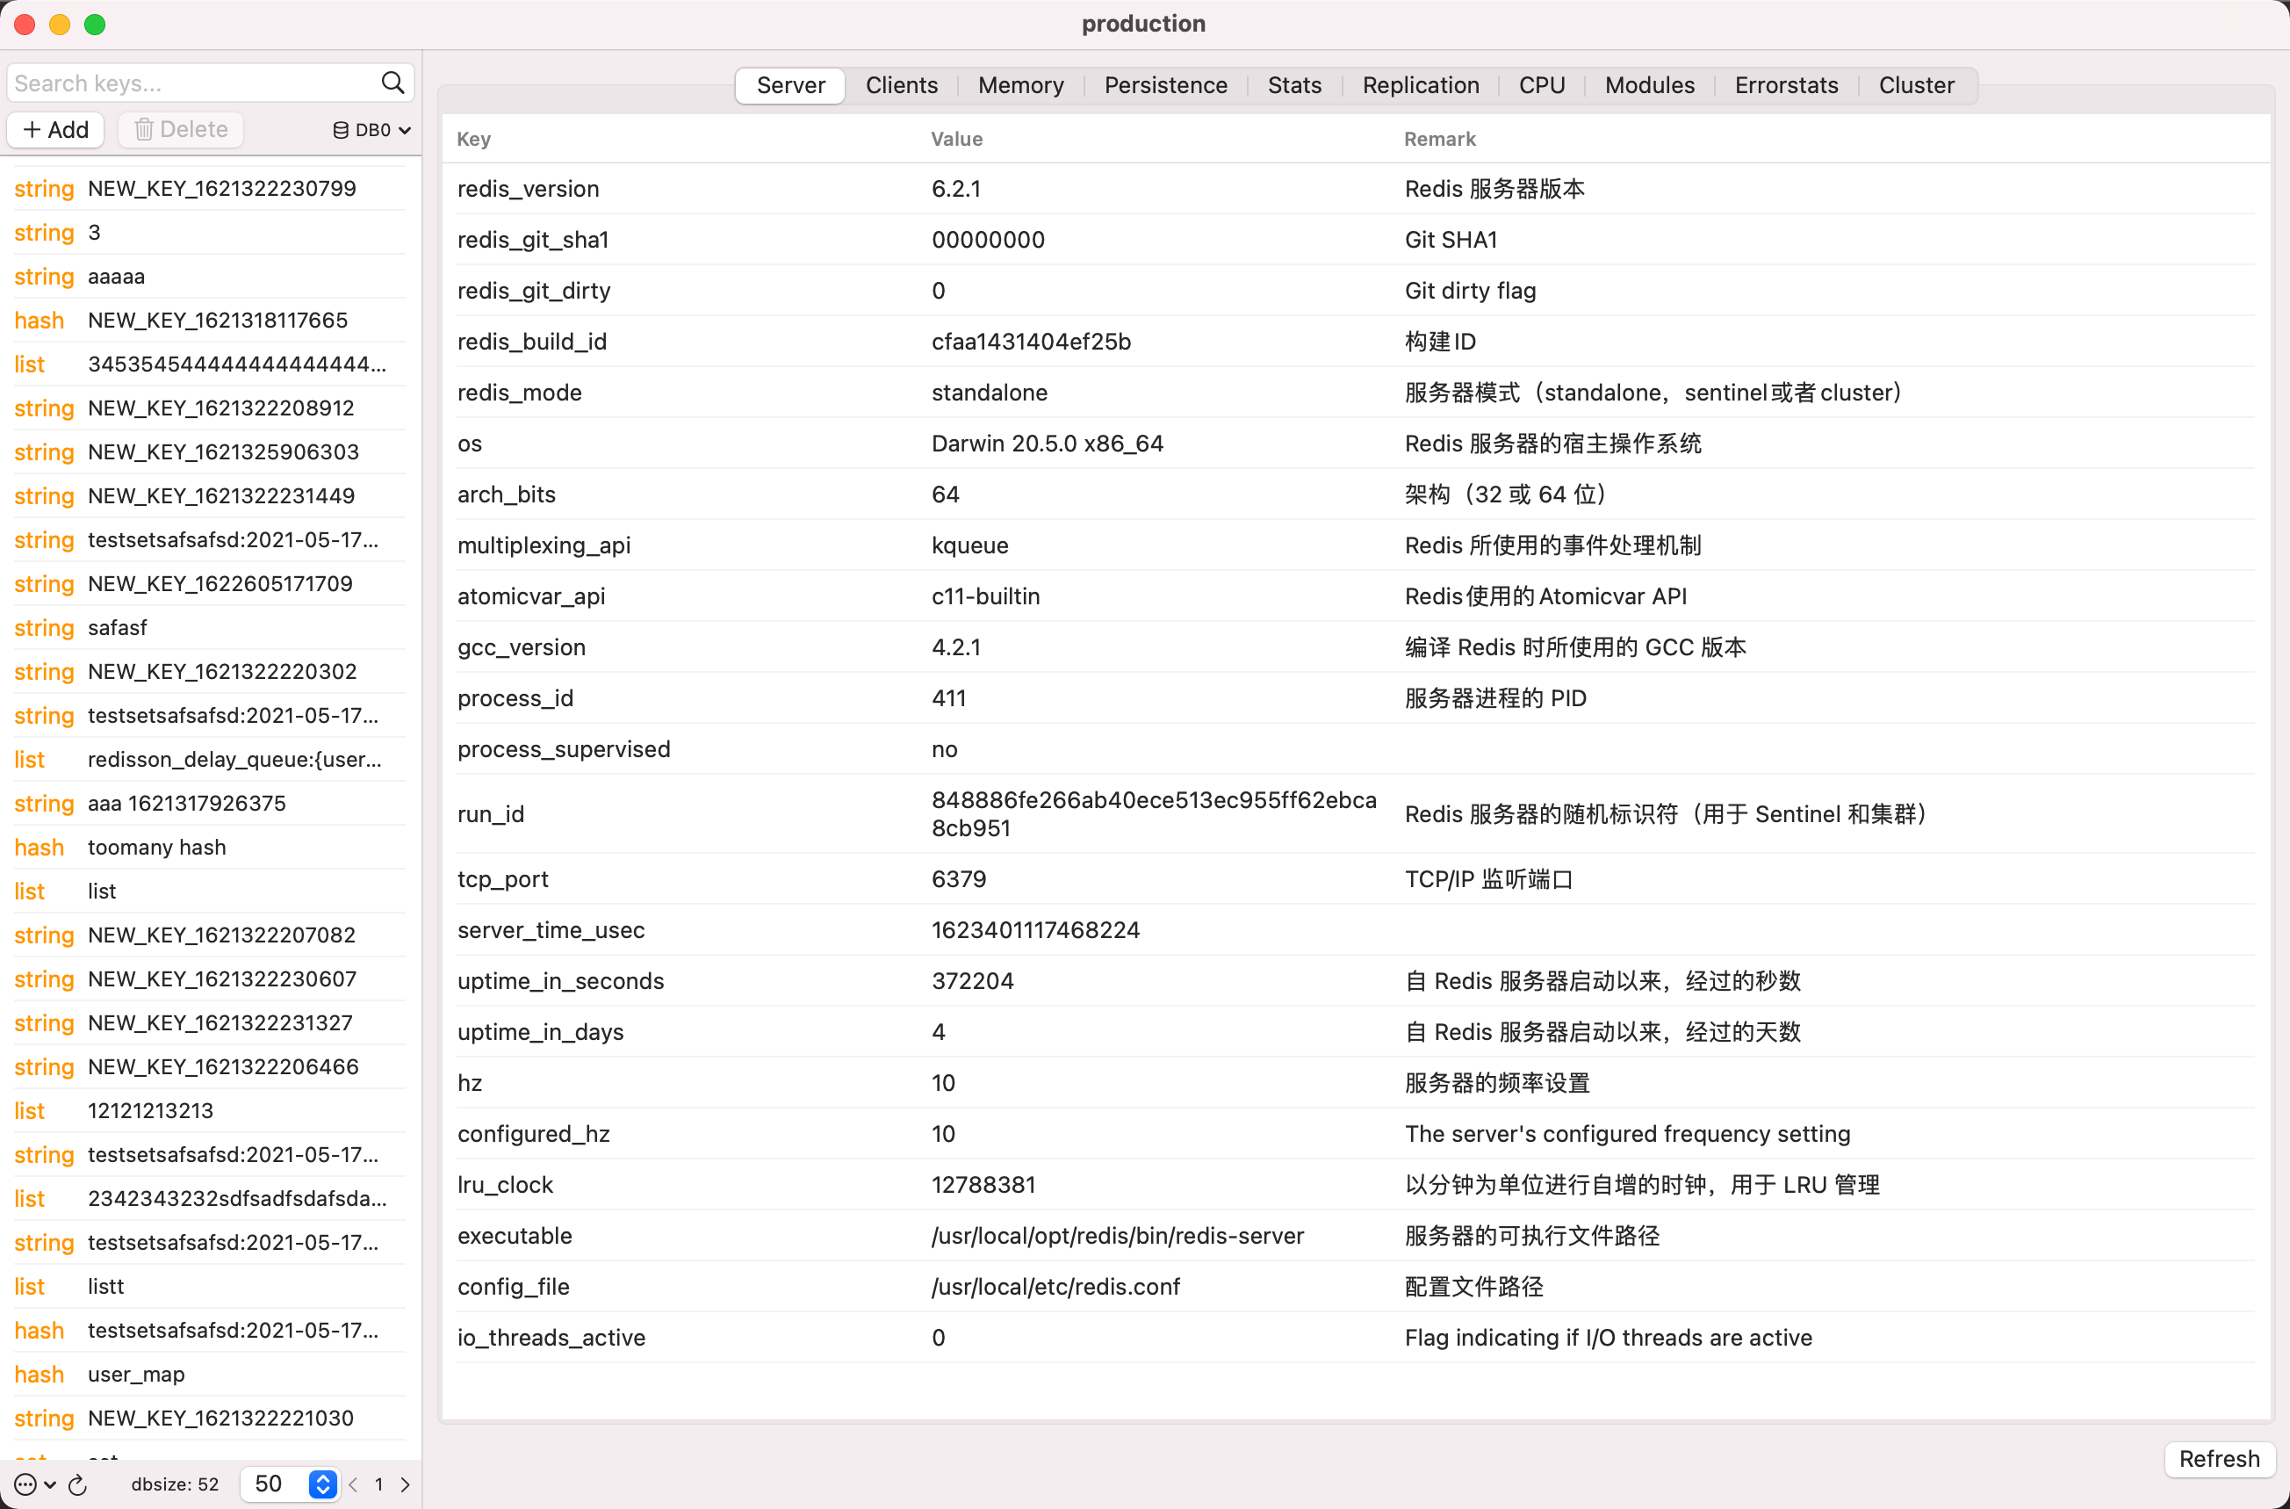The image size is (2290, 1509).
Task: Click the macOS green fullscreen button
Action: pos(94,24)
